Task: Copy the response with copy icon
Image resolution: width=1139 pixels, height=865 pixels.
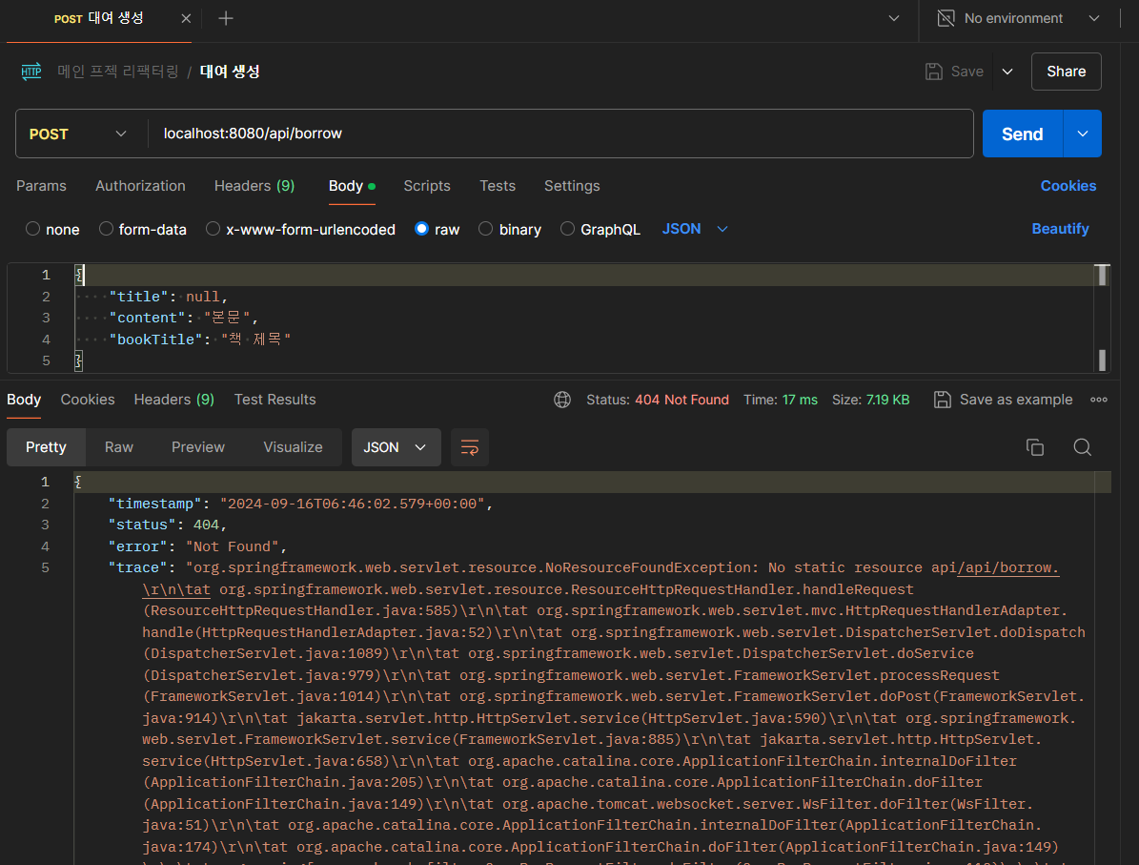Action: coord(1035,447)
